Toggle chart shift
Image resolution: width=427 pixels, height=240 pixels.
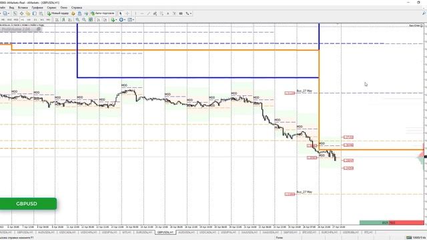coord(105,19)
